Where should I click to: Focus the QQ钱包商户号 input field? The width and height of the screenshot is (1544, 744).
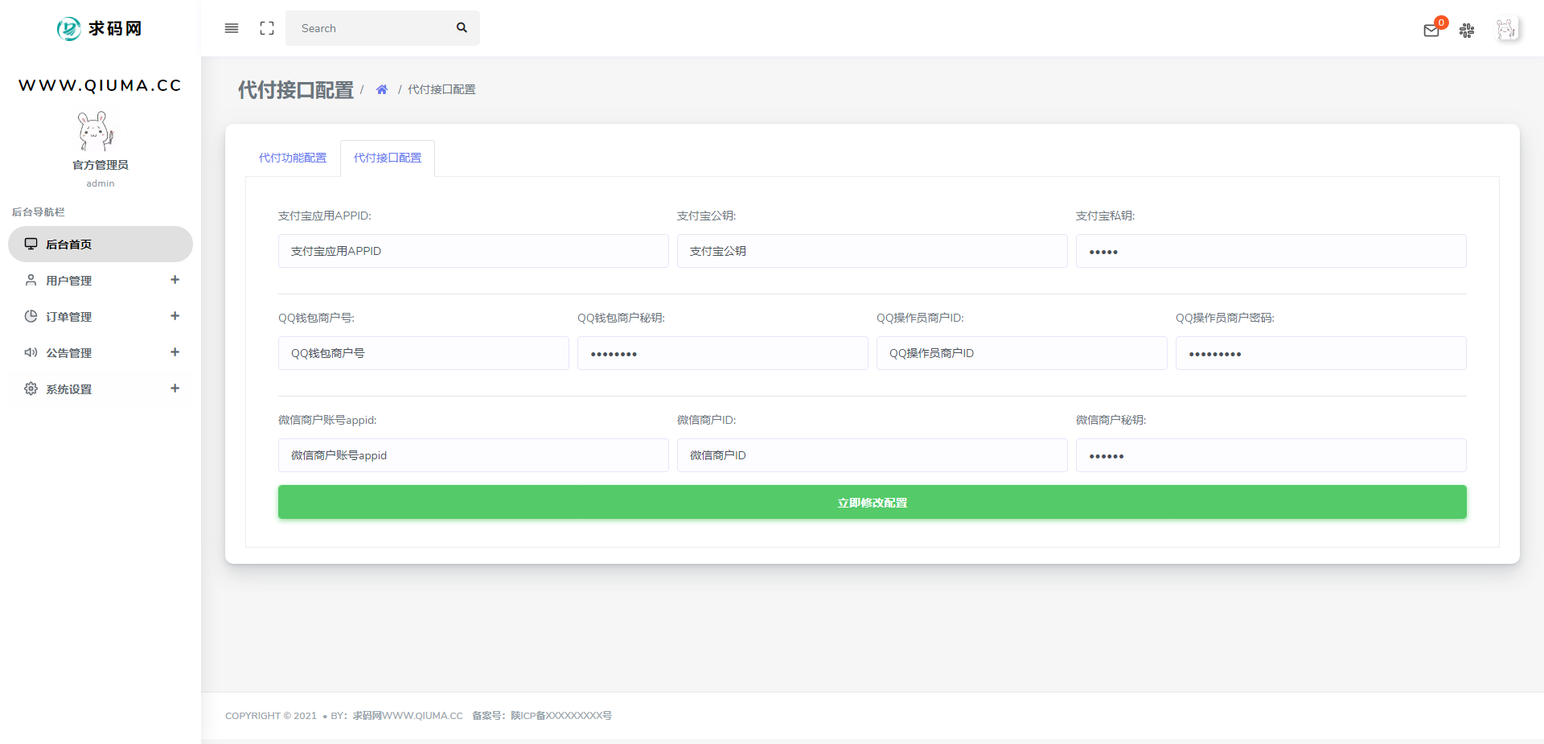tap(424, 353)
